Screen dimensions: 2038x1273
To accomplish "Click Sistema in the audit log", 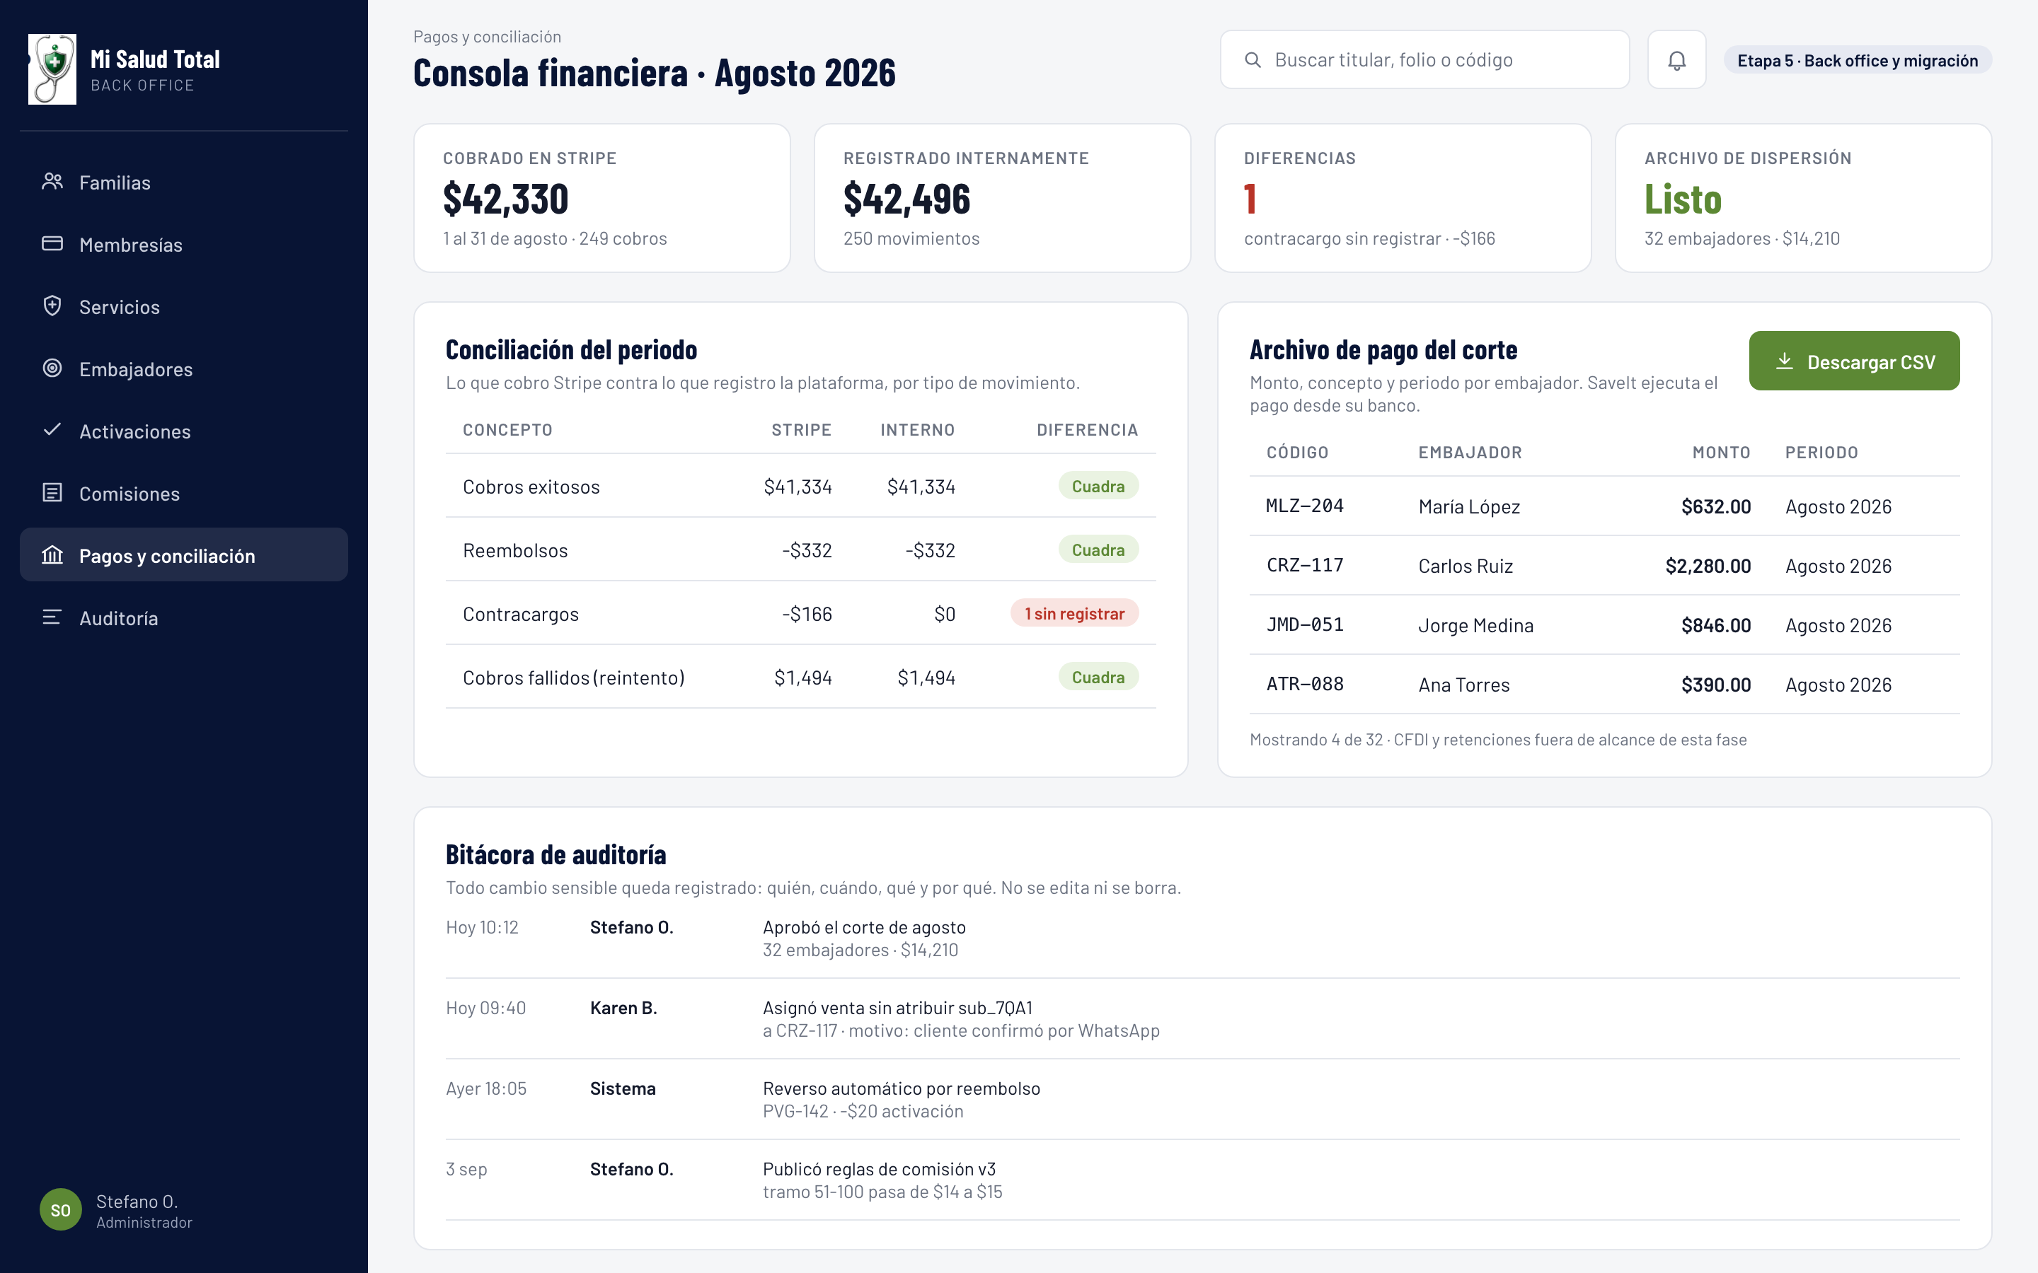I will (x=622, y=1088).
